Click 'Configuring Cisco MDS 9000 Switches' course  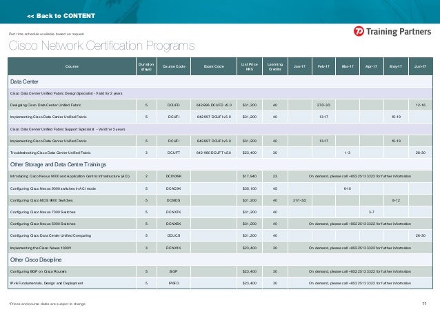[x=41, y=200]
